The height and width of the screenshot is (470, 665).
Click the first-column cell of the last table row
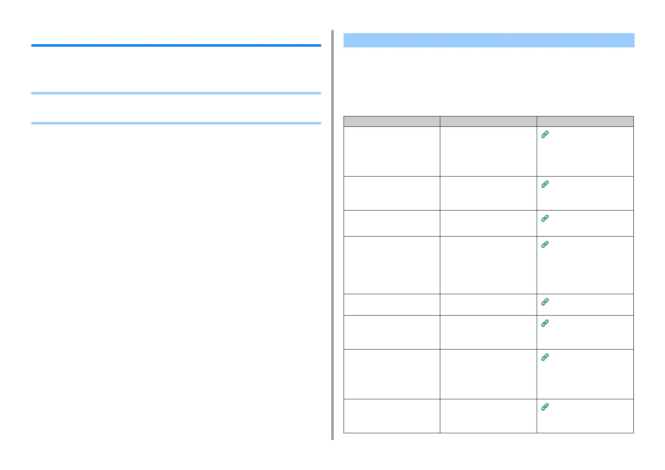[392, 416]
